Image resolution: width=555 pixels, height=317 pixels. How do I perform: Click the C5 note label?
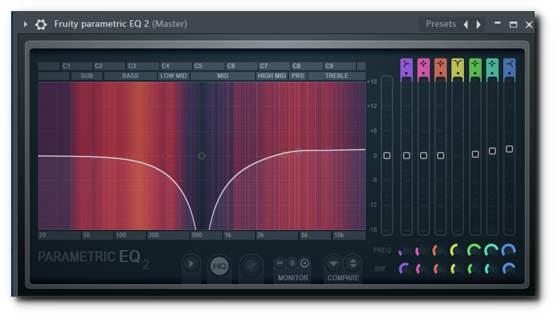pos(198,65)
